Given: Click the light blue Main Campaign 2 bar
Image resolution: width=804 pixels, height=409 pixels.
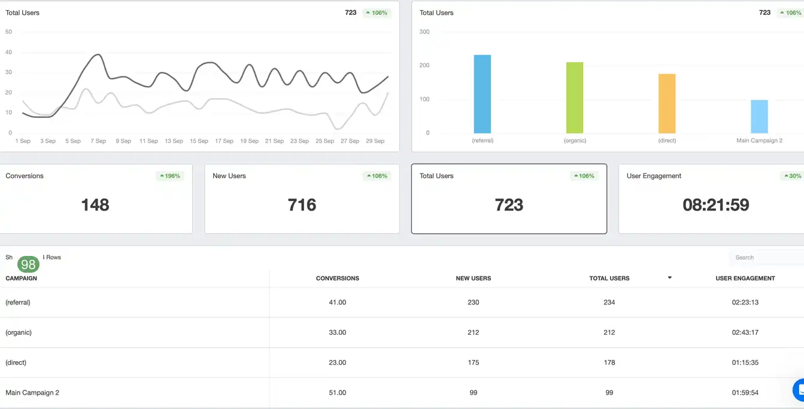Looking at the screenshot, I should pos(759,117).
